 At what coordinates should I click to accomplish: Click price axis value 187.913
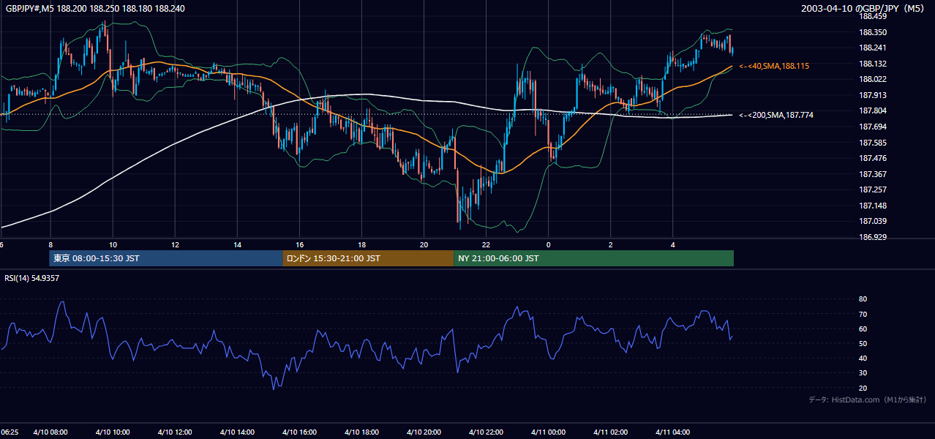(873, 95)
